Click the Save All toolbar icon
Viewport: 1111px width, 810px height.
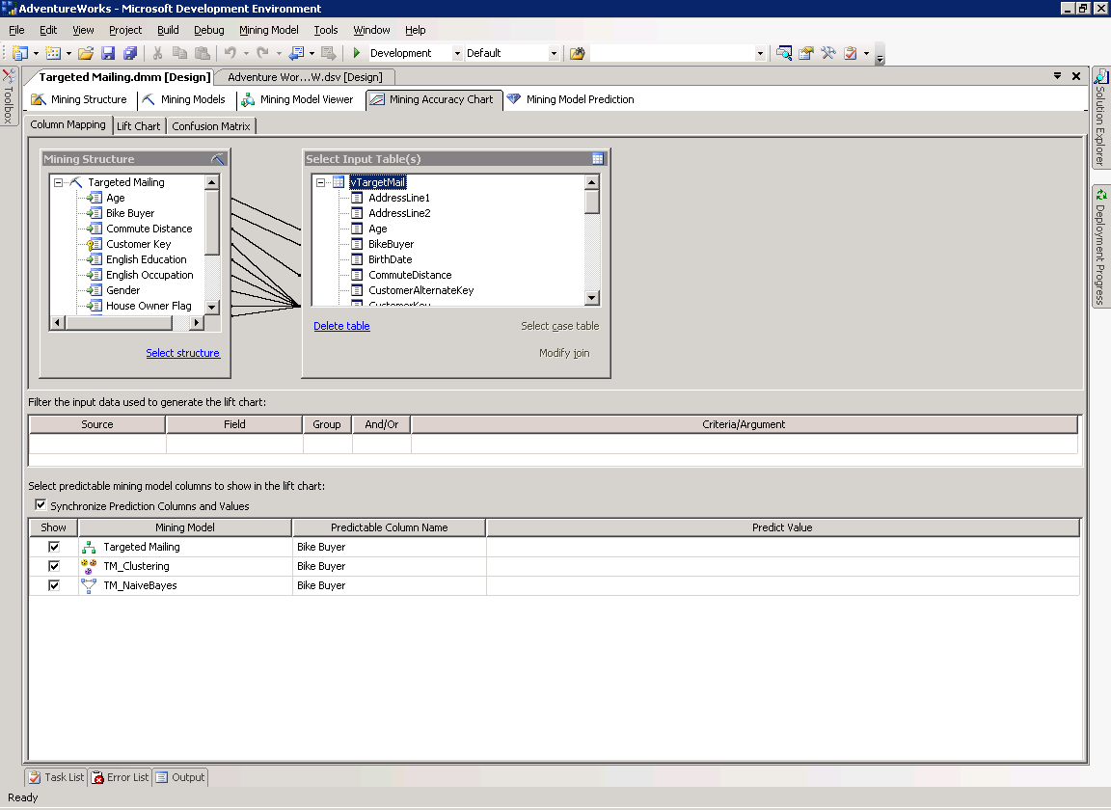[x=130, y=53]
